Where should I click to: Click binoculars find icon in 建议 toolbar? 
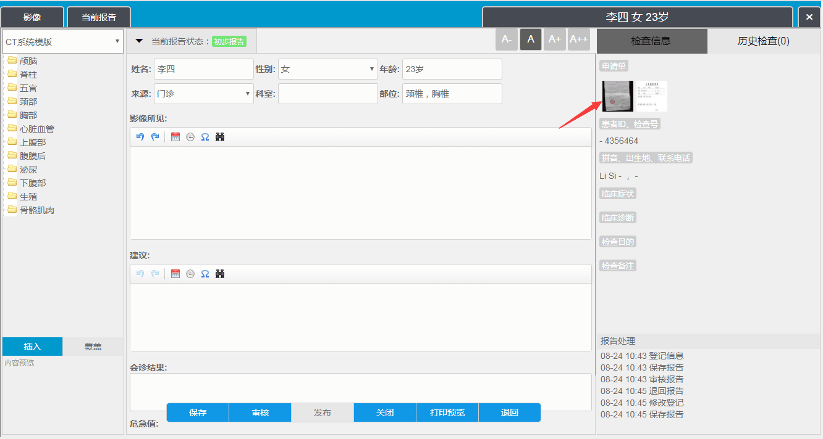click(220, 274)
